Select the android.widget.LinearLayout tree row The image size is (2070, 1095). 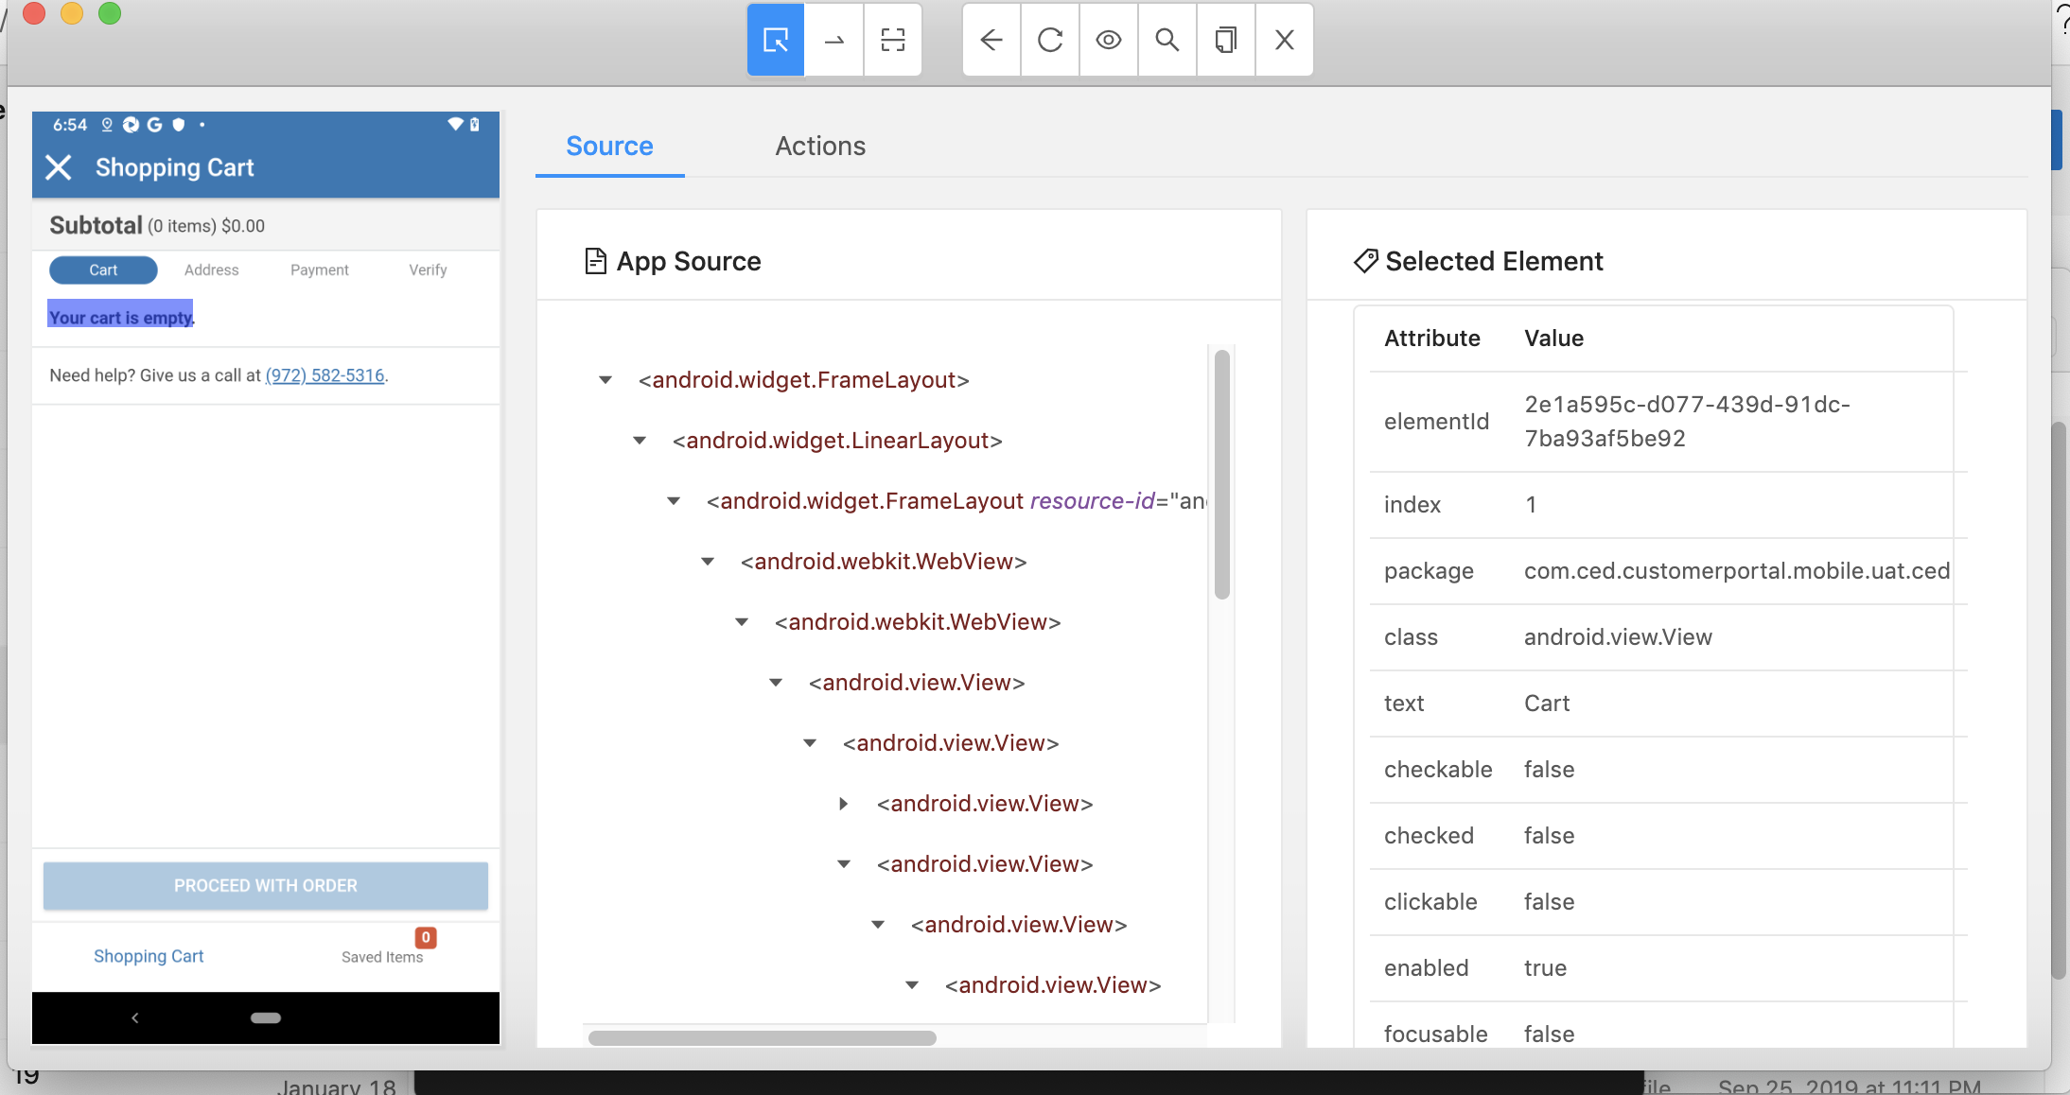[837, 441]
